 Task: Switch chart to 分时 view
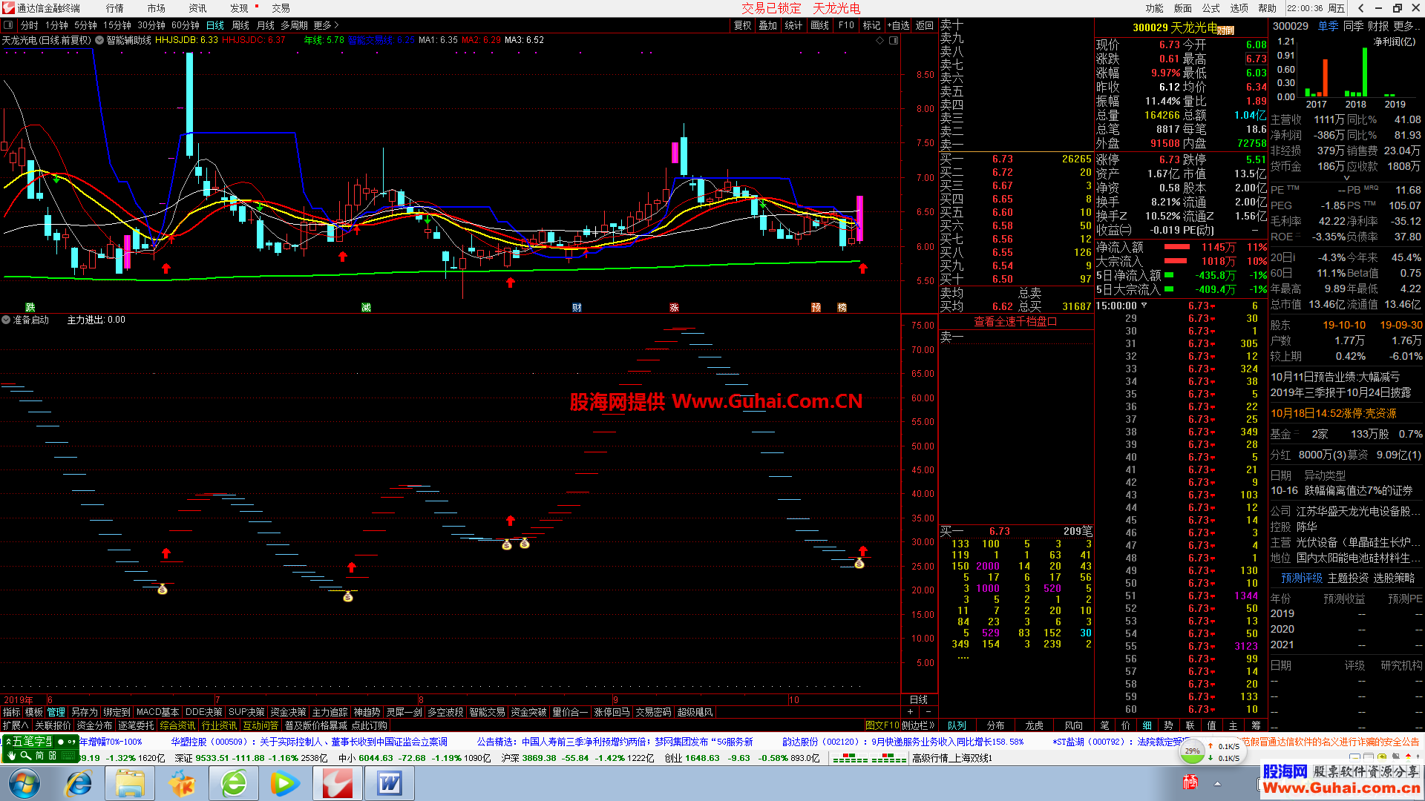click(x=29, y=25)
